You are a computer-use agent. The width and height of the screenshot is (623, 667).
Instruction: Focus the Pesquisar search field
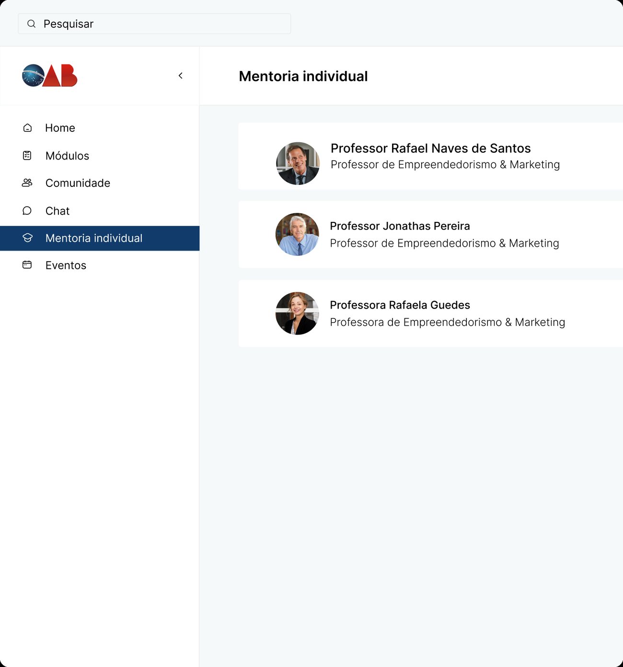[154, 24]
